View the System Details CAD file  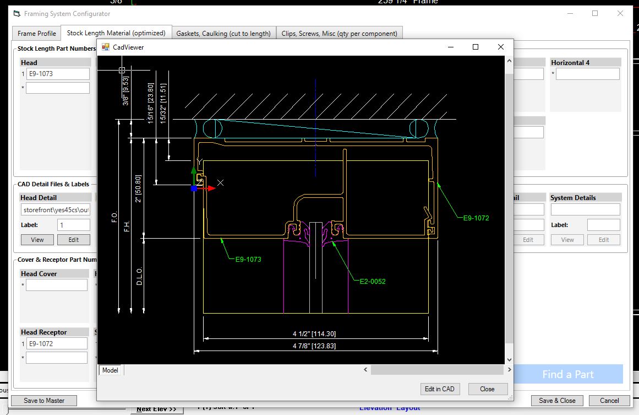[x=567, y=240]
